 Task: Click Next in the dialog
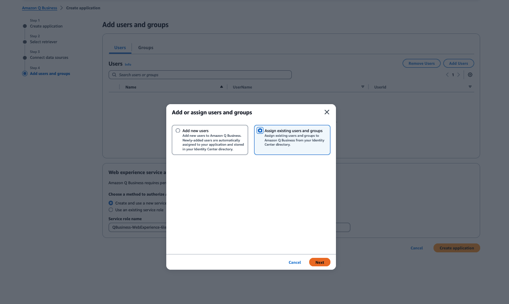tap(319, 262)
